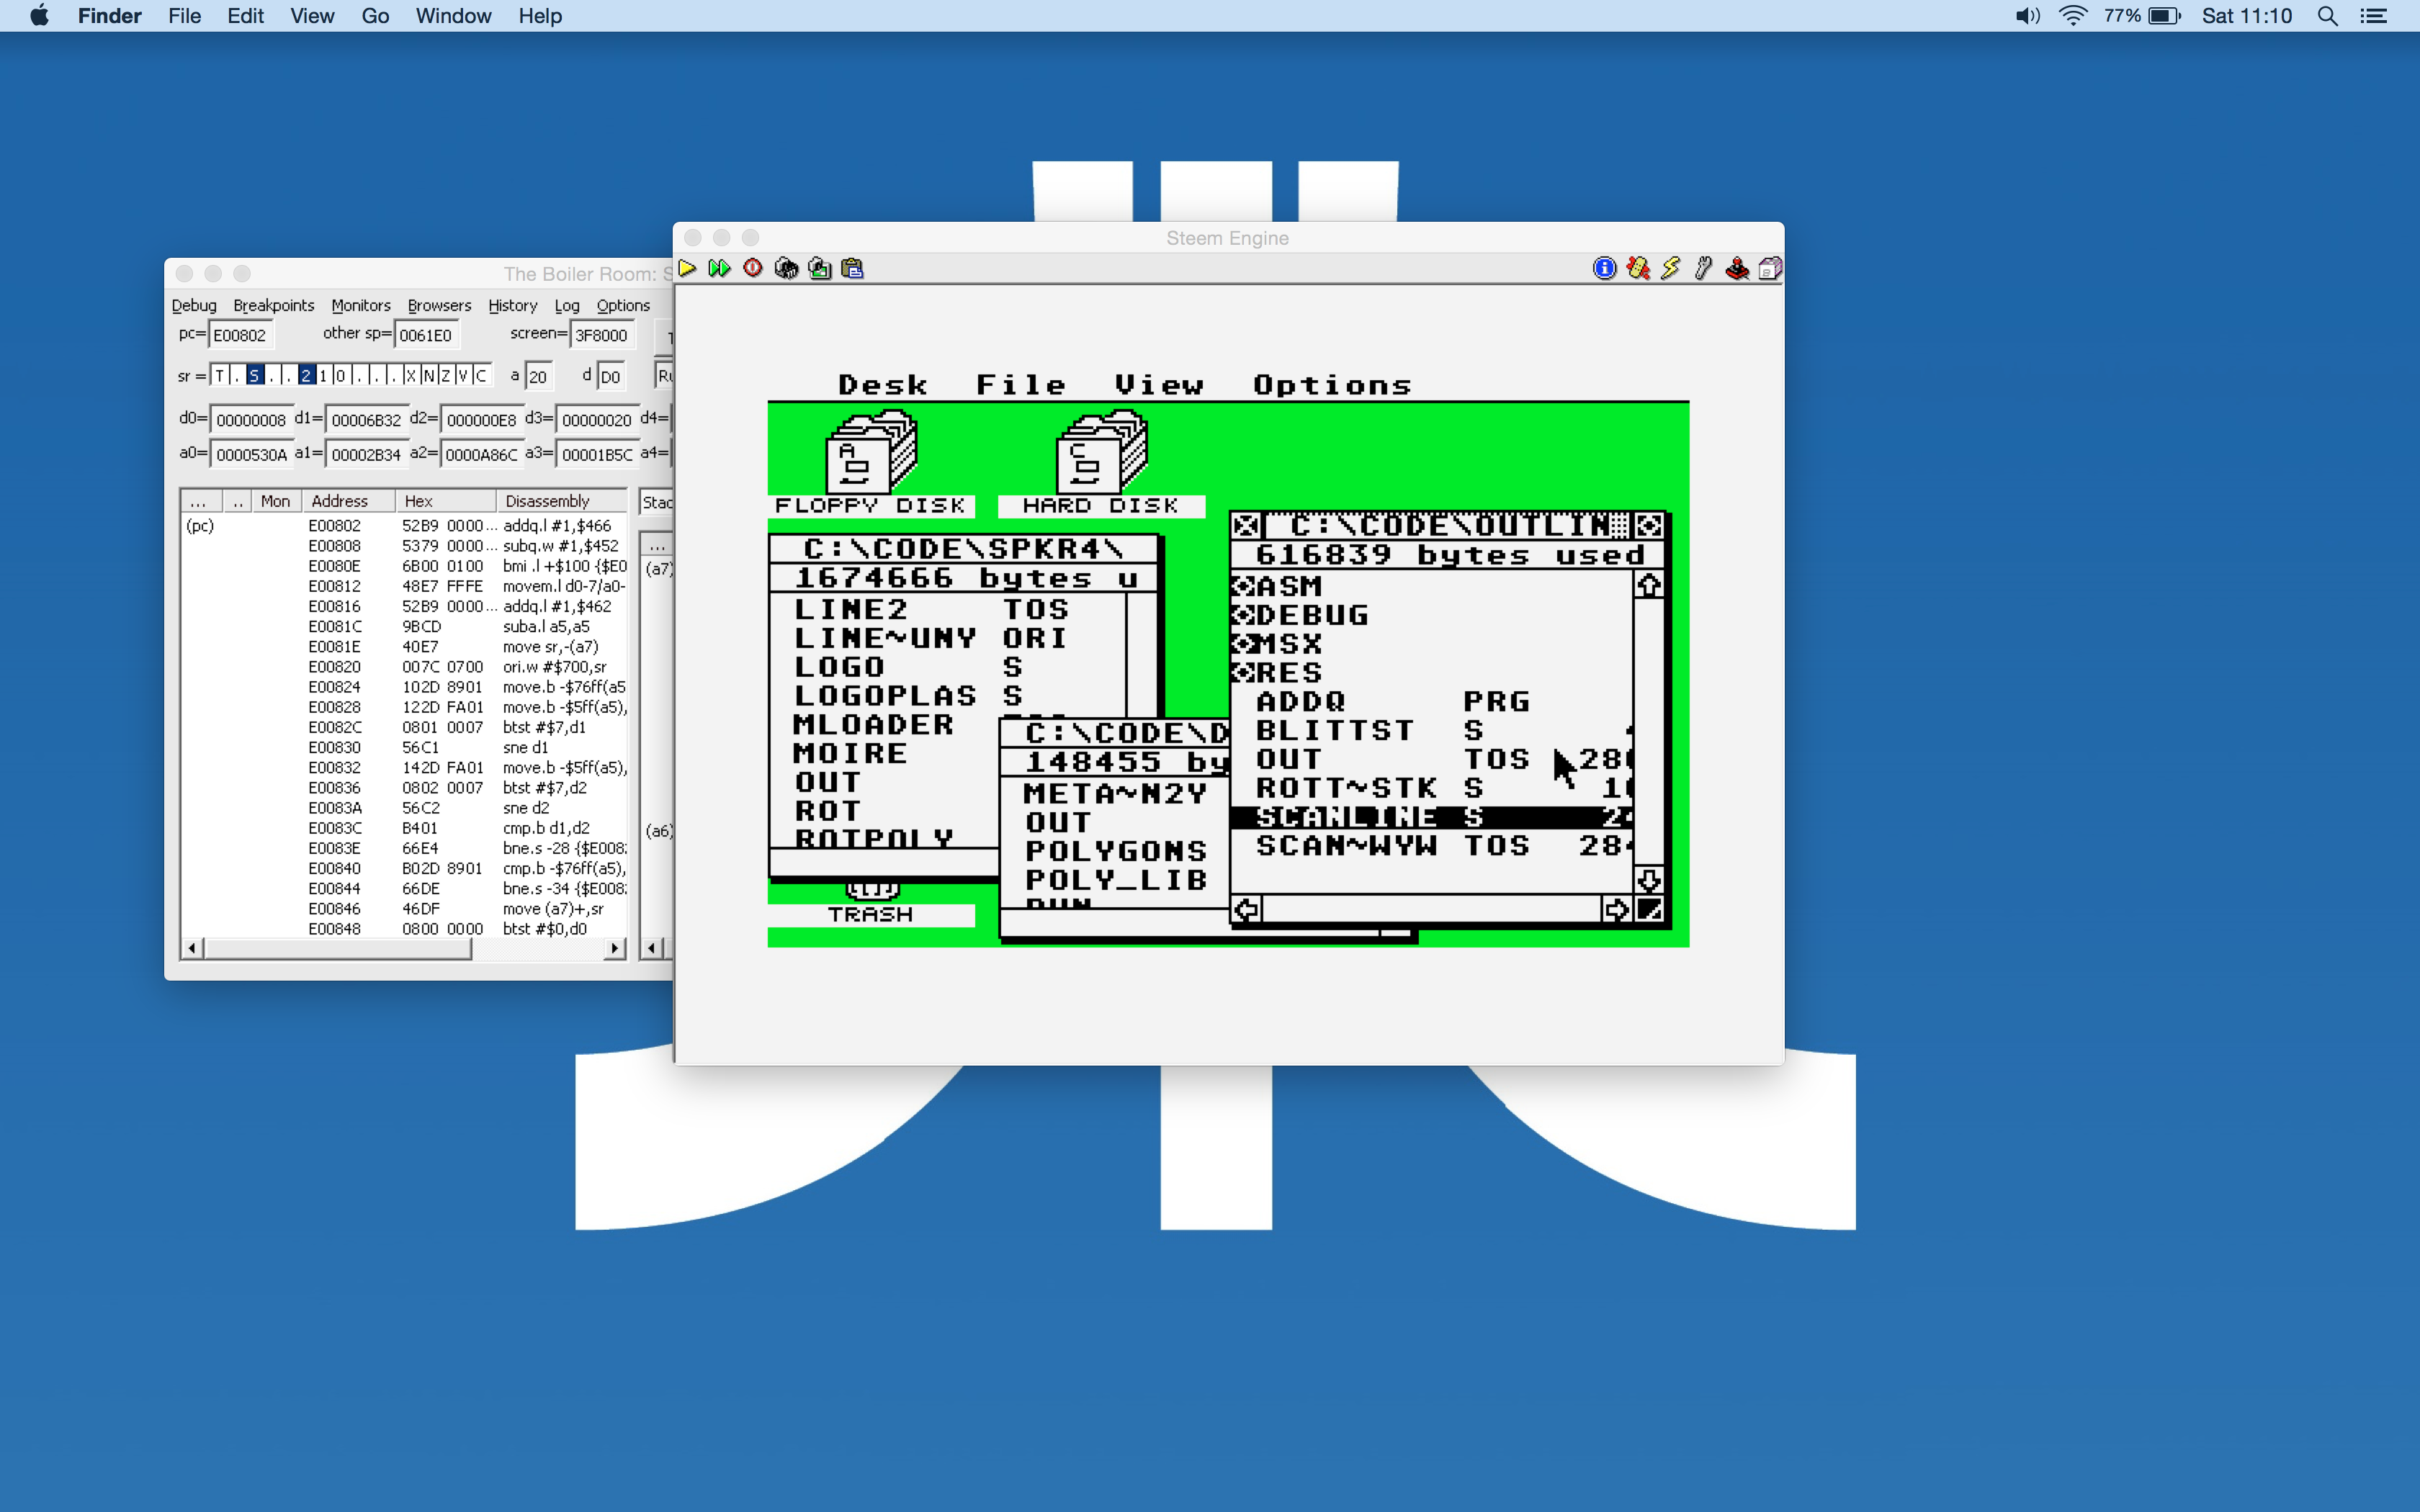
Task: Toggle the Z zero flag in sr
Action: click(x=445, y=375)
